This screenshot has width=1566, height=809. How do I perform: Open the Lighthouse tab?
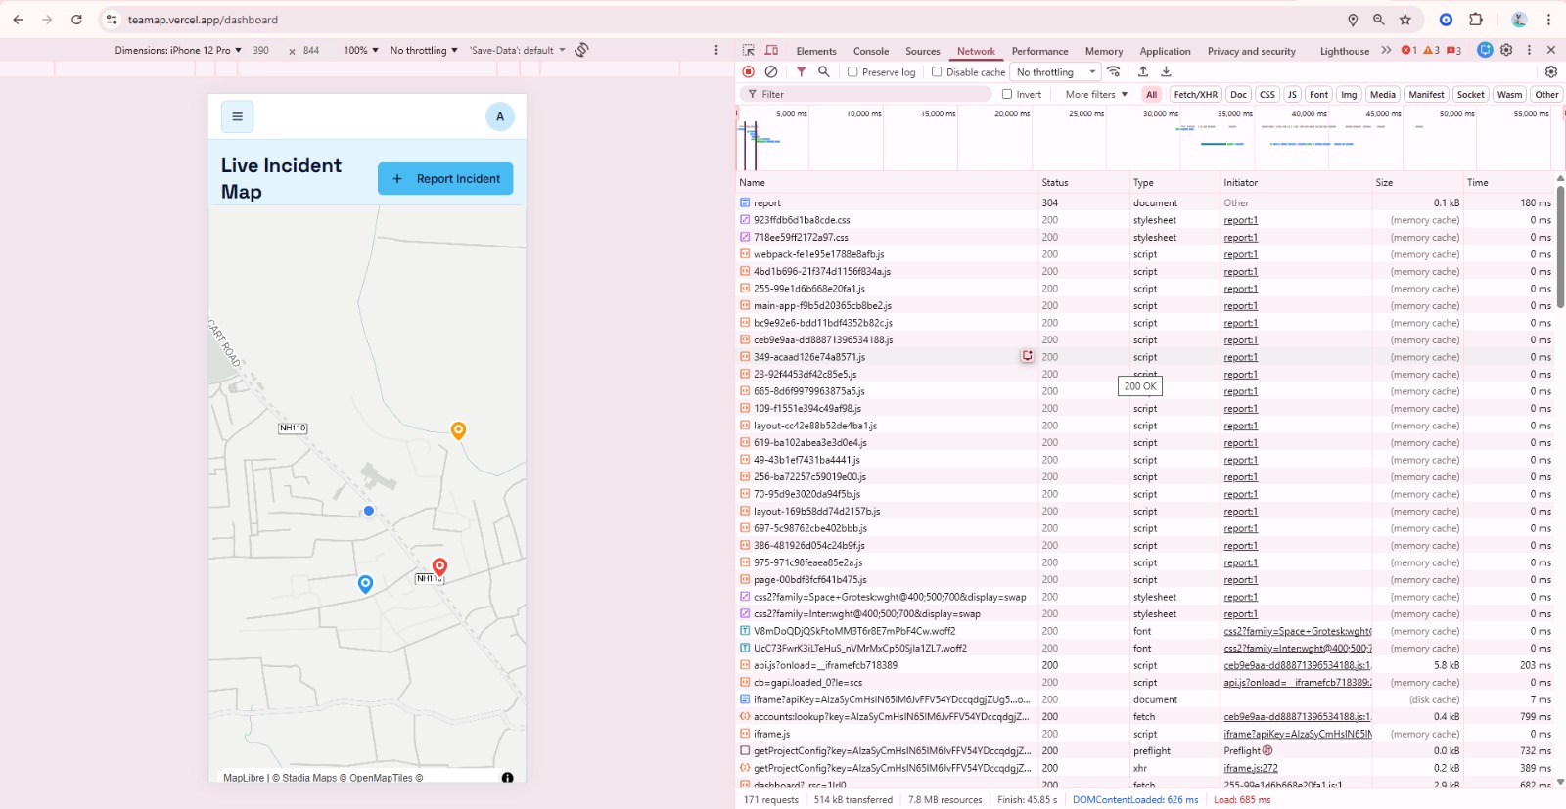(1344, 51)
